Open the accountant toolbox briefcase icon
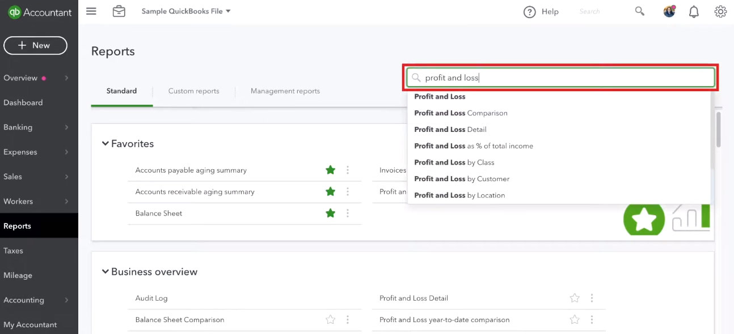 point(119,11)
